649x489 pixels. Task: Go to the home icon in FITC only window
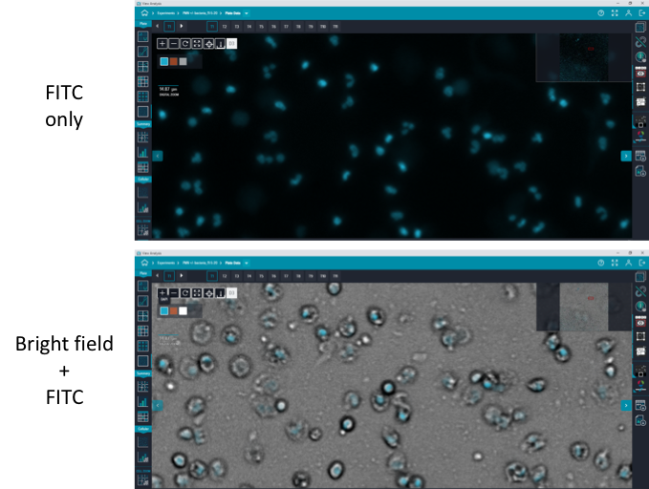coord(144,13)
